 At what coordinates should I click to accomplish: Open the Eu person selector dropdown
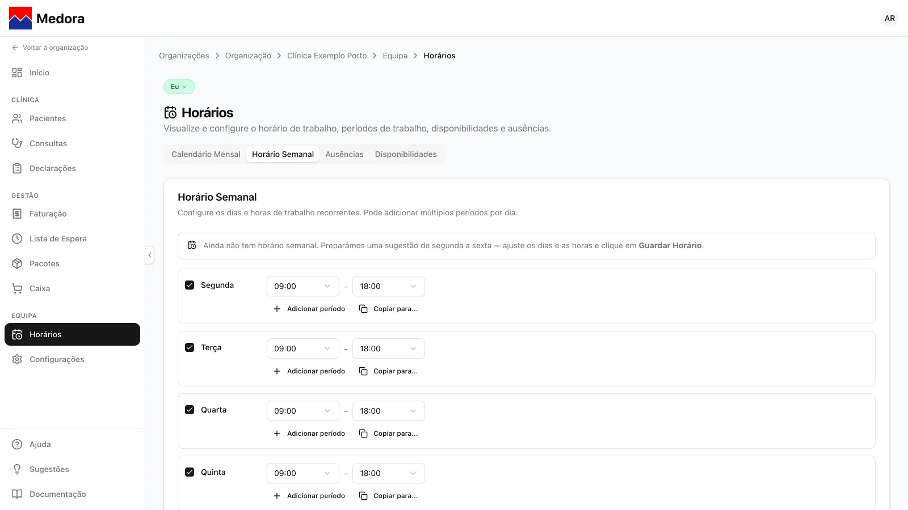click(179, 87)
